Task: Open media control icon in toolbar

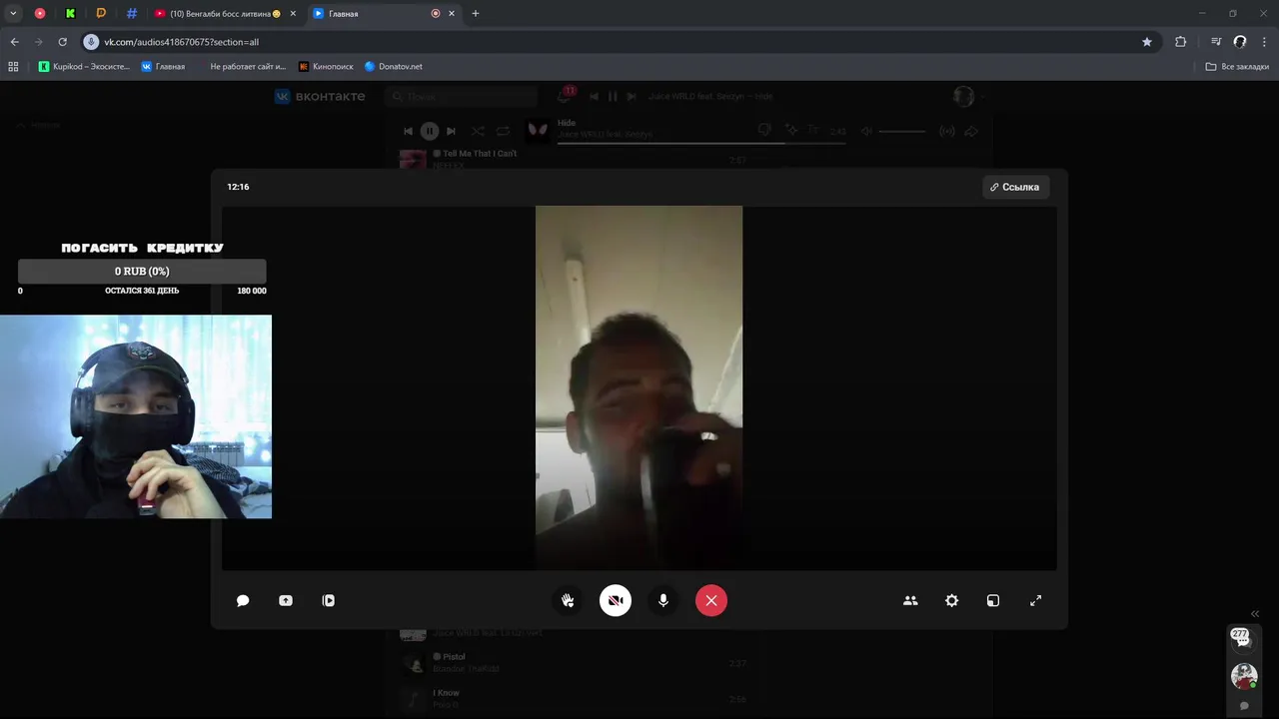Action: click(x=1216, y=42)
